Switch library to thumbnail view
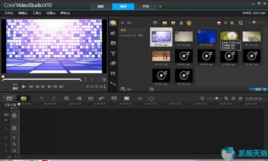This screenshot has height=161, width=268. 232,23
